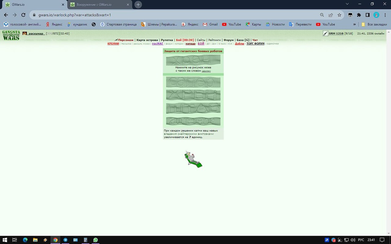Toggle the Chrome side panel
391x244 pixels.
(x=367, y=15)
